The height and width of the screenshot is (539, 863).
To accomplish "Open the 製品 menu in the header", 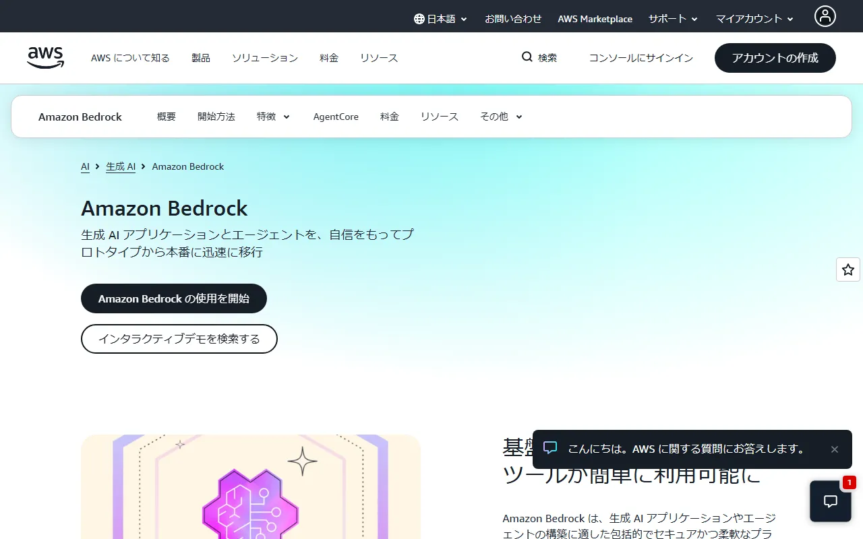I will click(200, 58).
